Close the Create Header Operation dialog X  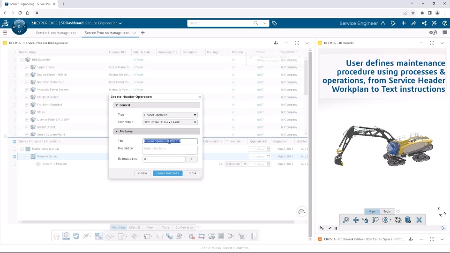pyautogui.click(x=200, y=97)
